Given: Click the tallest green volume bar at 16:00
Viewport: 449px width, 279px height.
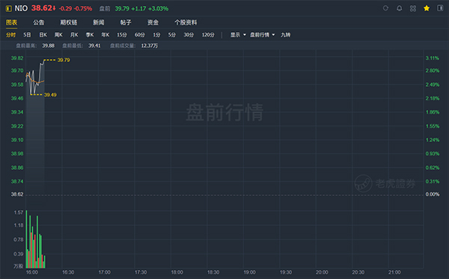Looking at the screenshot, I should tap(27, 239).
